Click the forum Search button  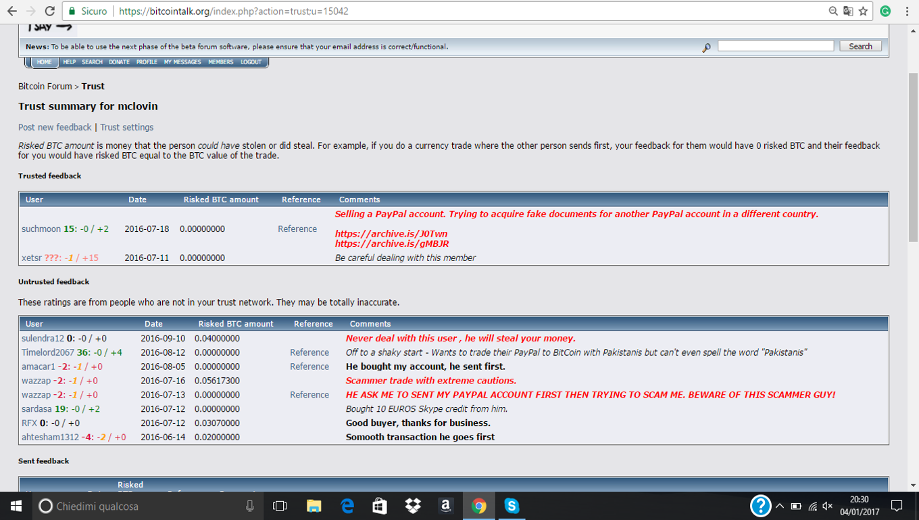(860, 46)
